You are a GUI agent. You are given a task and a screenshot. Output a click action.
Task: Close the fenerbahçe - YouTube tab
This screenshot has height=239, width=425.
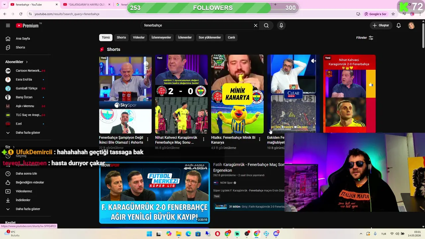56,5
